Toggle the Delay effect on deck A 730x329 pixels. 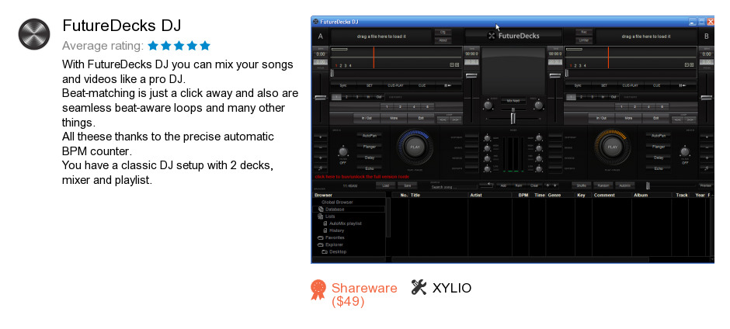(x=370, y=158)
